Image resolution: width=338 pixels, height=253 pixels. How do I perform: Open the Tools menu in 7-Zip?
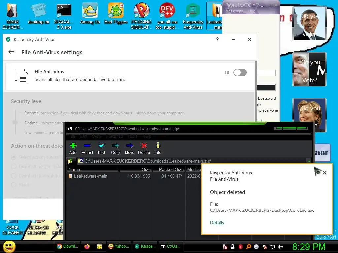point(133,136)
